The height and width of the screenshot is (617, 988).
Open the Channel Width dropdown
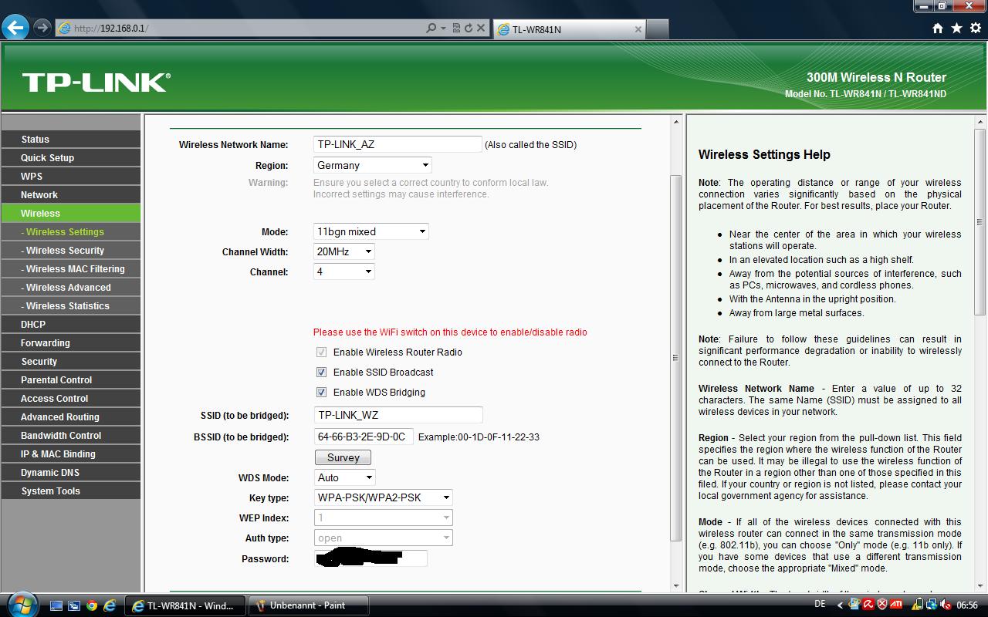tap(343, 251)
